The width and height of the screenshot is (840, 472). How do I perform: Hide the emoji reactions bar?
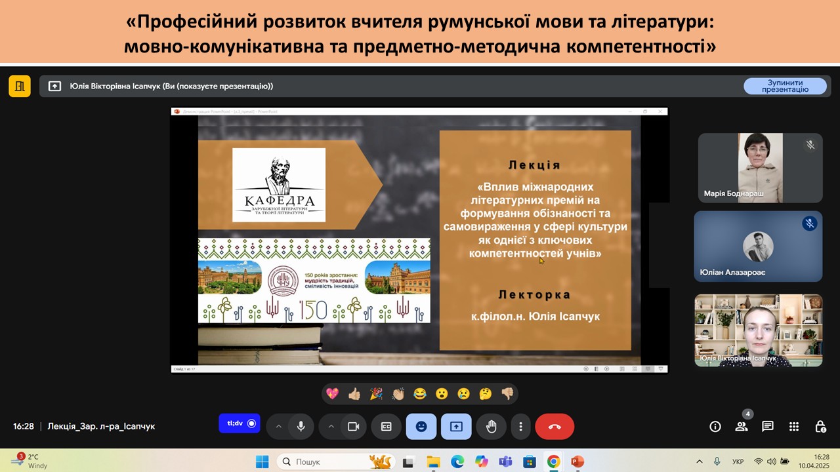coord(421,427)
